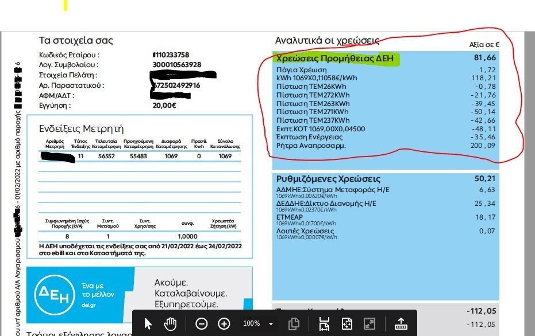Click the "ΑΔΜΗΕ:Σύστημα Μεταφοράς Η/Ε" line
535x336 pixels.
[x=333, y=190]
